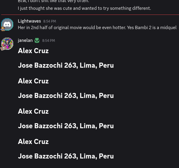Click the first "Alex Cruz" heading
This screenshot has width=179, height=168.
point(33,51)
